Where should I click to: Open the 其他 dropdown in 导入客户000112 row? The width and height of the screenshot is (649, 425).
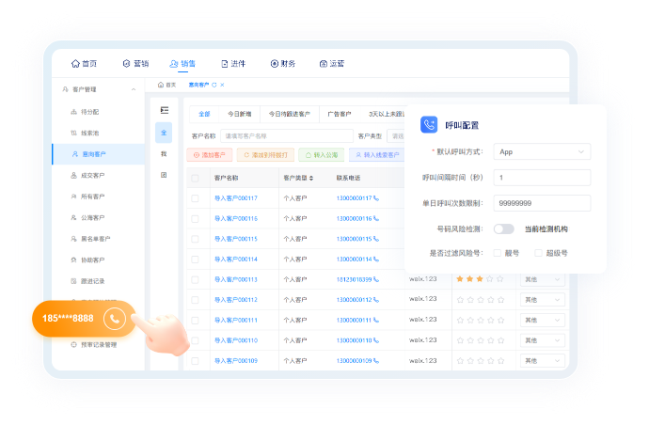coord(542,300)
